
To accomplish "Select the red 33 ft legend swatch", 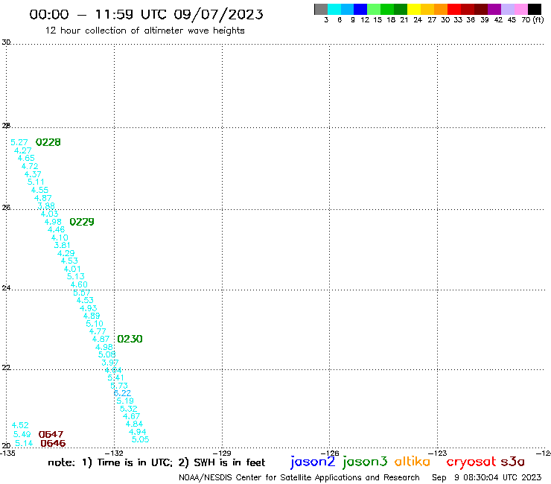I will pos(454,9).
